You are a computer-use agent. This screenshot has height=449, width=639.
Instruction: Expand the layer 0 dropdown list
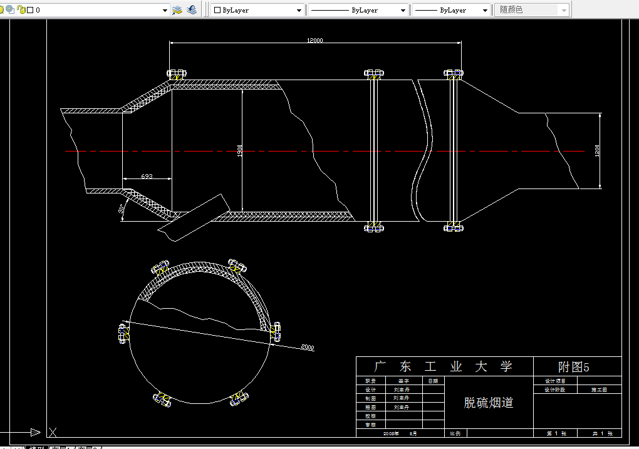pos(165,10)
